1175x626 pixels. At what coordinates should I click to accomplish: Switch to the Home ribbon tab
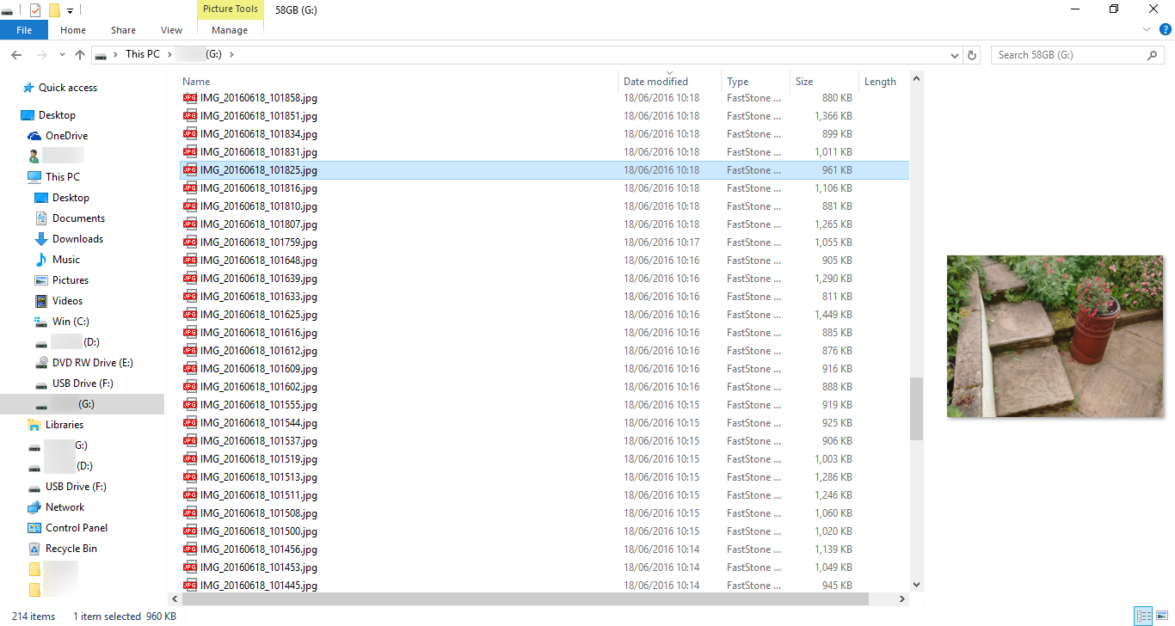(73, 30)
